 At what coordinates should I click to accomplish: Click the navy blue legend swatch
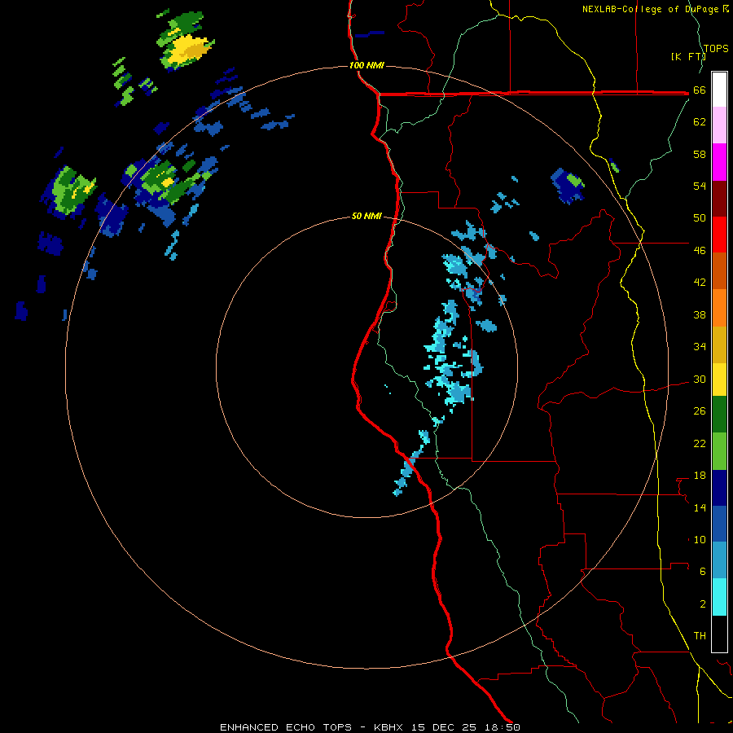coord(719,488)
